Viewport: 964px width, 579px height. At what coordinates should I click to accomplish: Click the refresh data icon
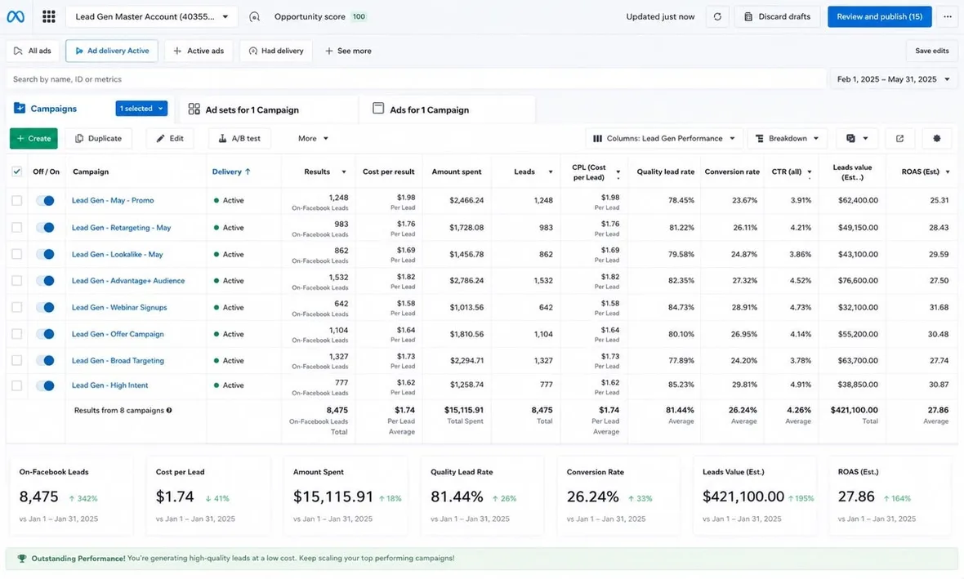coord(717,16)
